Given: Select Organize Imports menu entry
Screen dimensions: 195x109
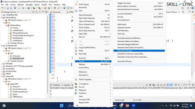Looking at the screenshot, I should pos(139,28).
